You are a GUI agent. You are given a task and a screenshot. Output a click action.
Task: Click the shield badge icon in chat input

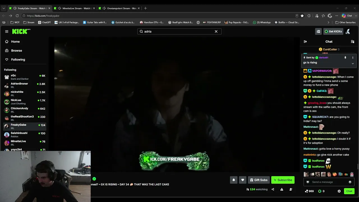click(308, 182)
